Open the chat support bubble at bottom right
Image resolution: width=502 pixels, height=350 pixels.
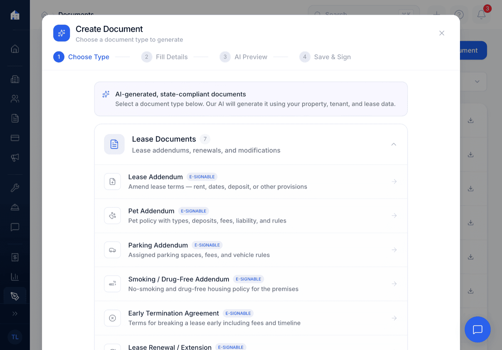pos(478,330)
